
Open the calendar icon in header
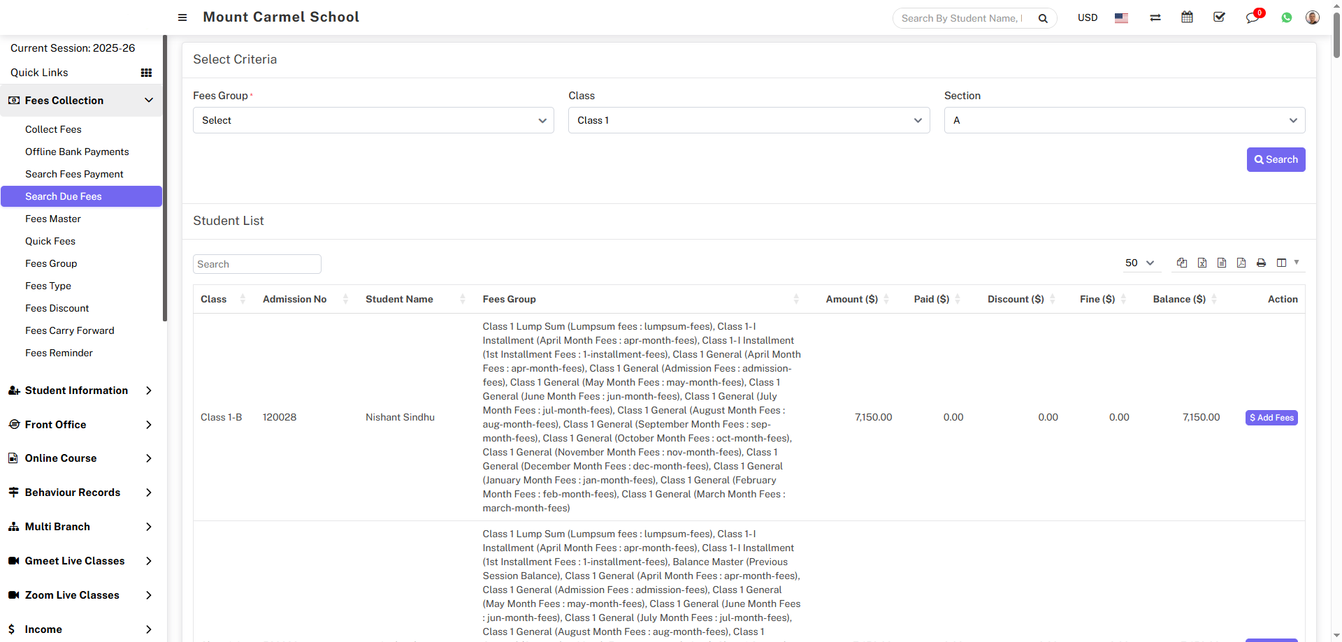1186,17
